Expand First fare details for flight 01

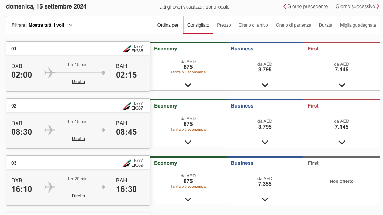pos(342,85)
